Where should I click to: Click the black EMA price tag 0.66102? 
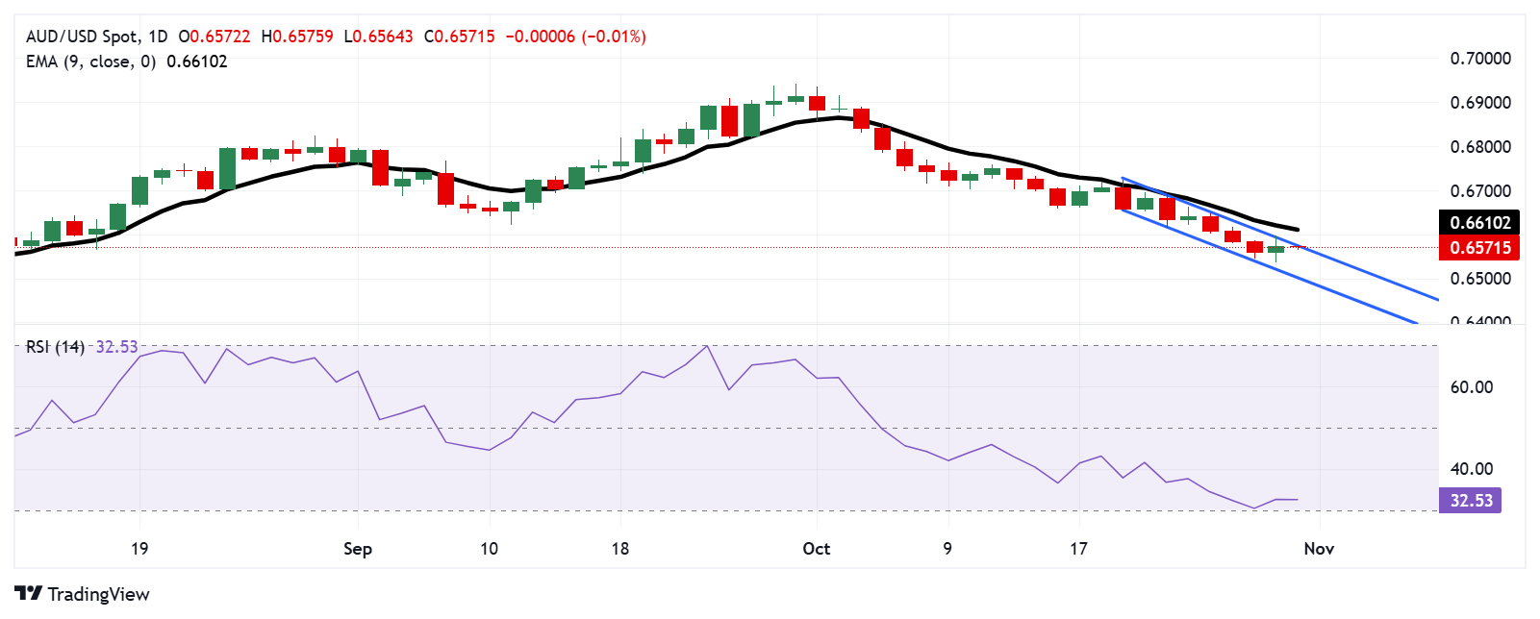click(1480, 223)
